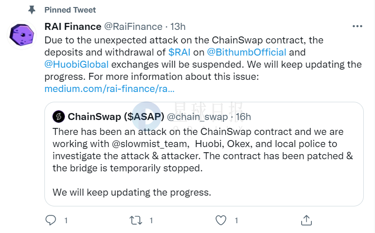Click the reply speech bubble icon
375x233 pixels.
pos(50,220)
